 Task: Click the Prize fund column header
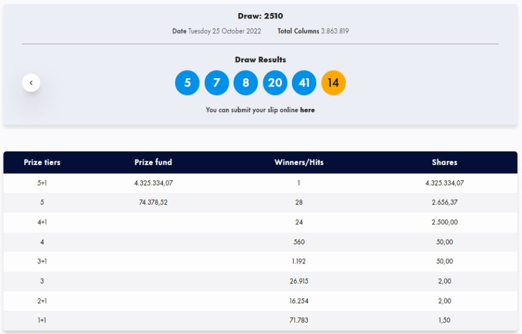pyautogui.click(x=153, y=163)
